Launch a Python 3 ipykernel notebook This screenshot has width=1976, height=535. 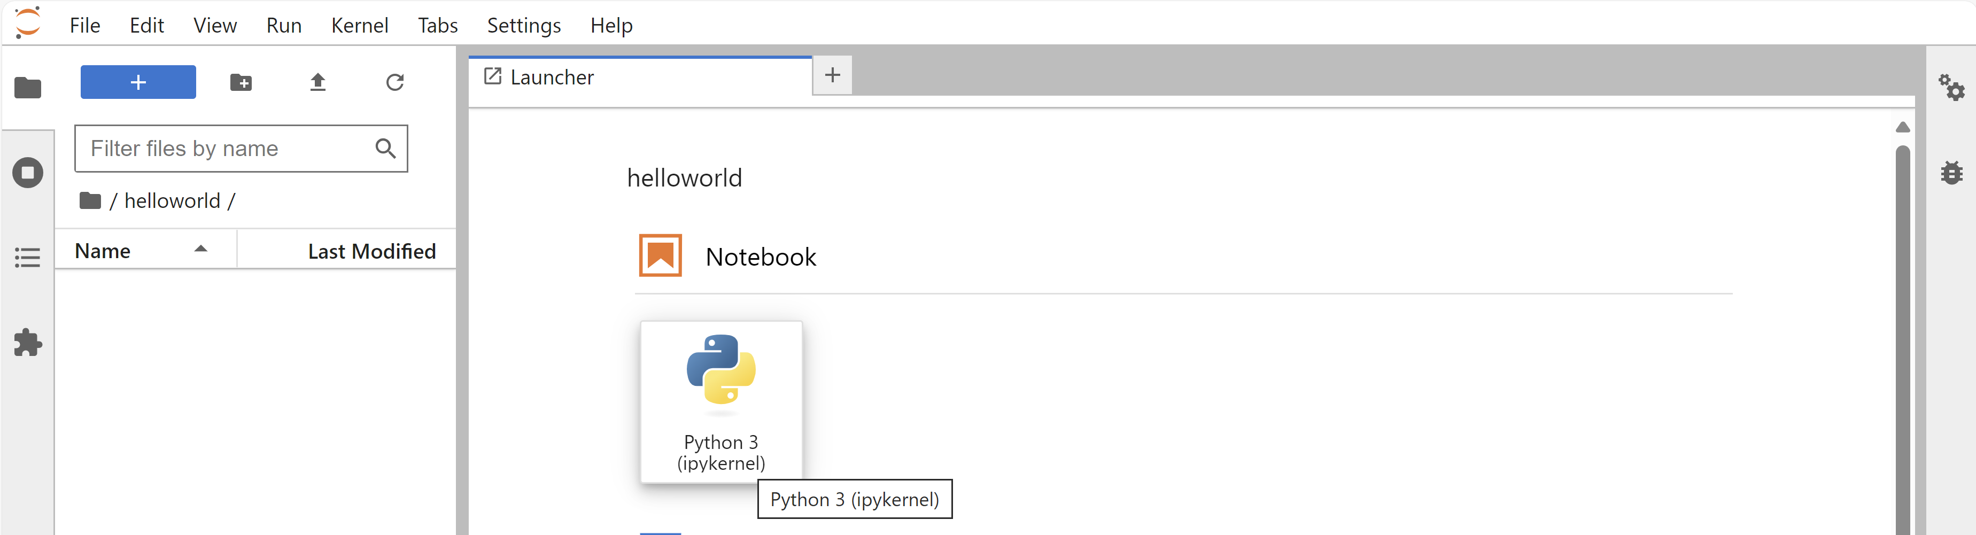[720, 399]
